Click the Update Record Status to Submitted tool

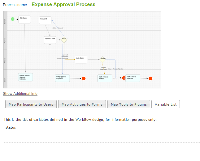tap(25, 77)
